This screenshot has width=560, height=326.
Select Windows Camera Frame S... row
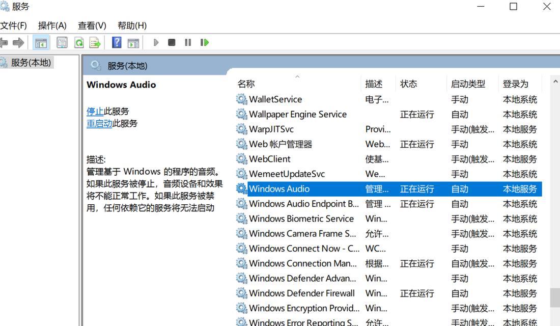click(302, 233)
